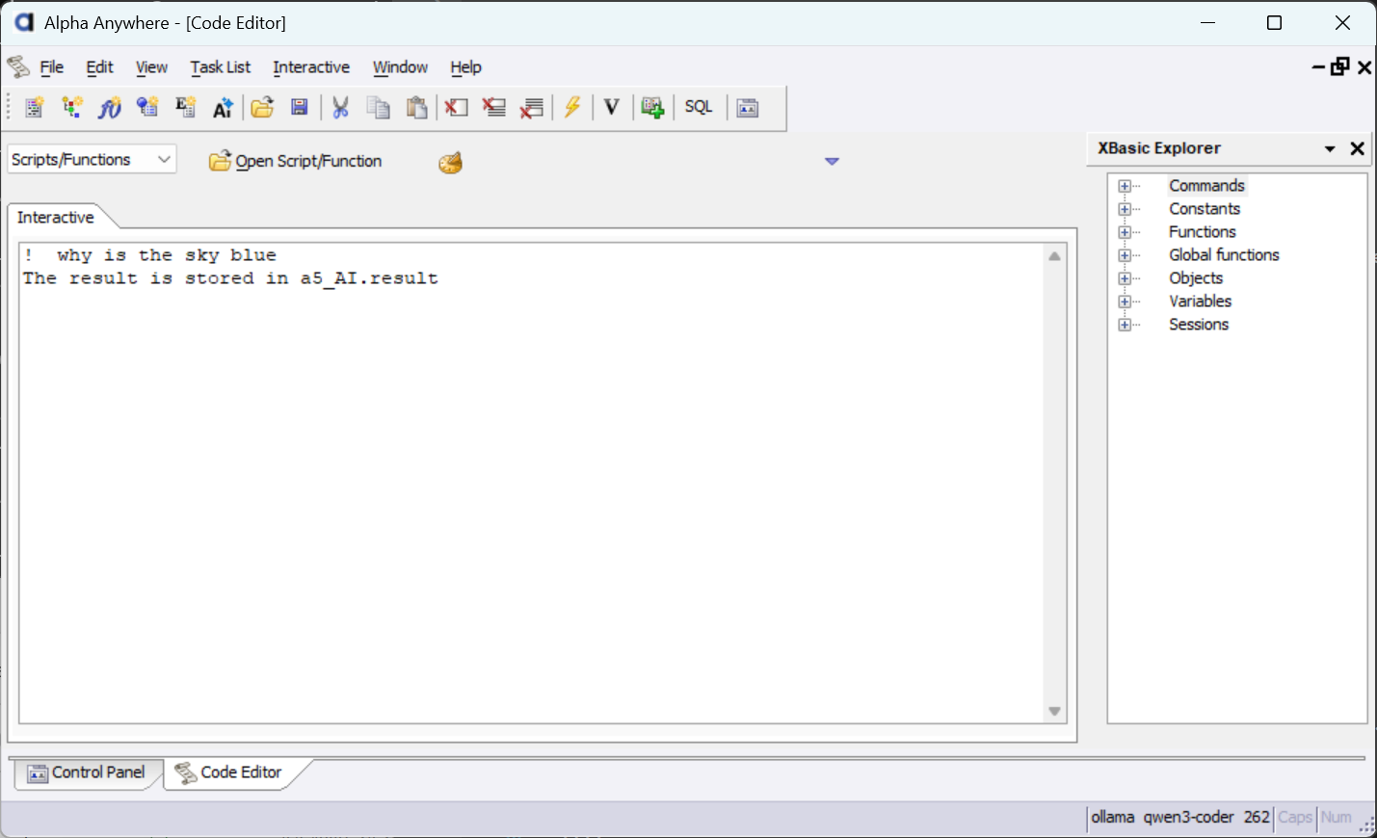Open the File menu

pos(52,67)
